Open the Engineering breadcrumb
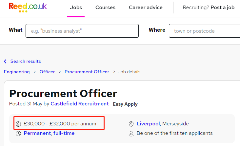This screenshot has width=240, height=146. point(17,72)
